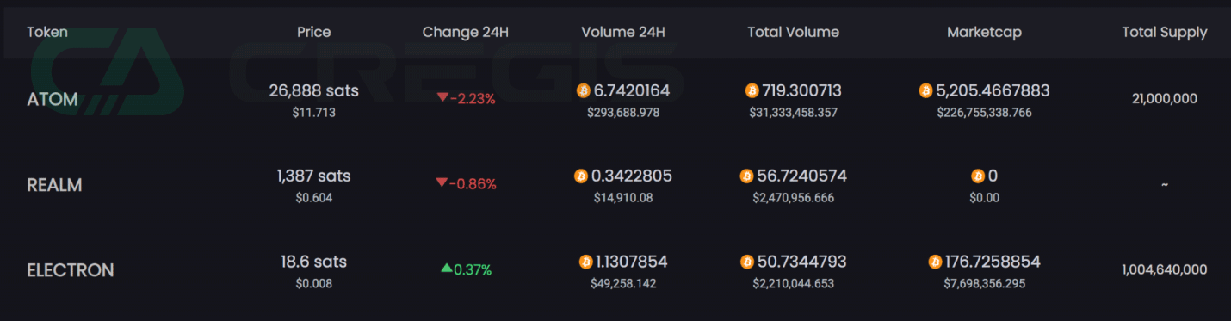Sort table by Marketcap header
Image resolution: width=1231 pixels, height=321 pixels.
(x=984, y=32)
